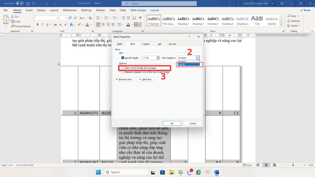Apply text highlight color
This screenshot has height=177, width=315.
click(79, 25)
